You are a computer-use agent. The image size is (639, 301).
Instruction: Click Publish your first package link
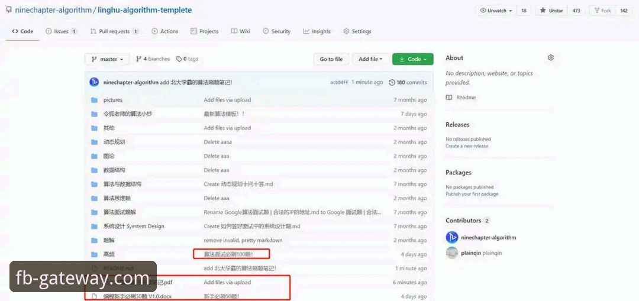point(472,194)
